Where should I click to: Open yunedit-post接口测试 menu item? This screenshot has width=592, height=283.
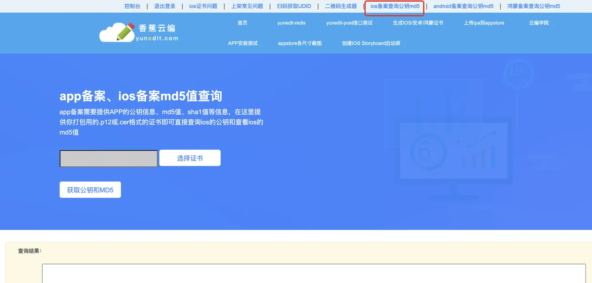click(x=349, y=23)
